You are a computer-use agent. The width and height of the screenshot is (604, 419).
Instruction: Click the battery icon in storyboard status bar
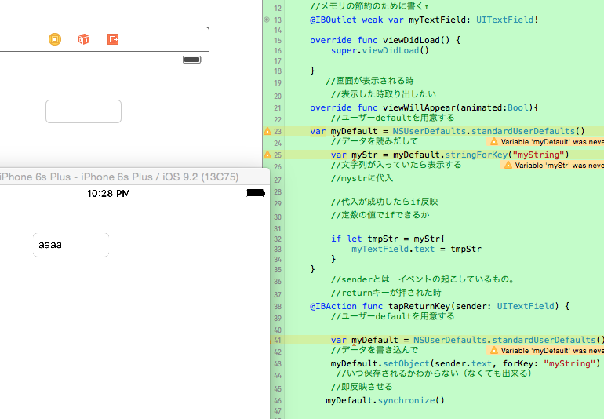tap(192, 60)
